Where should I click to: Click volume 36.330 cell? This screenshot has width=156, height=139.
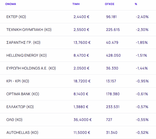112,68
